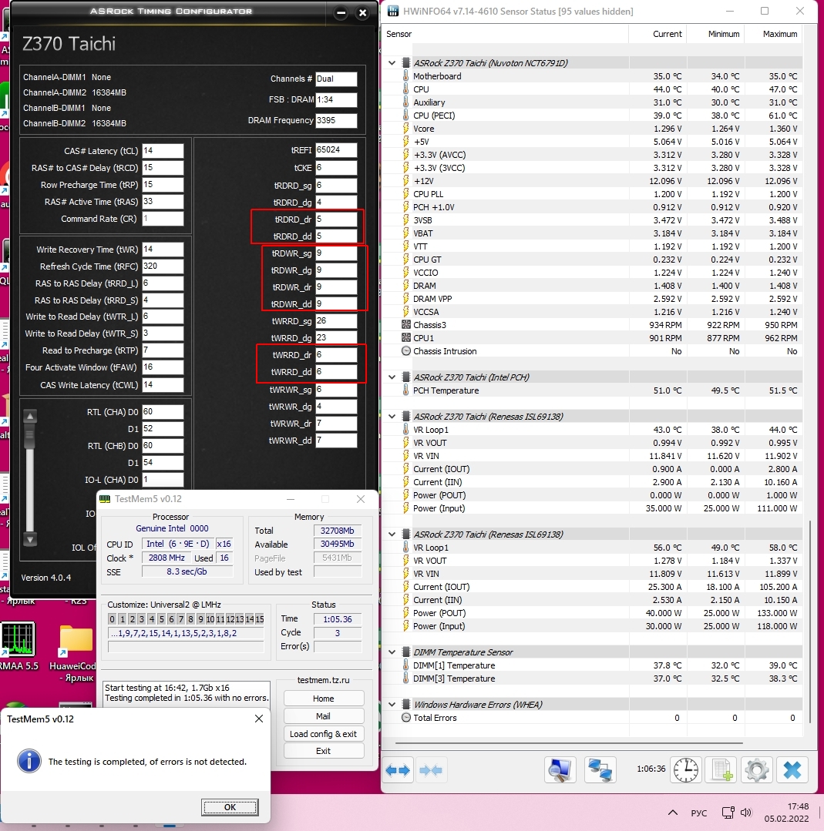Collapse the ASRock Z370 Taichi (Nuvoton NCT6791D) group
The height and width of the screenshot is (831, 824).
coord(392,62)
